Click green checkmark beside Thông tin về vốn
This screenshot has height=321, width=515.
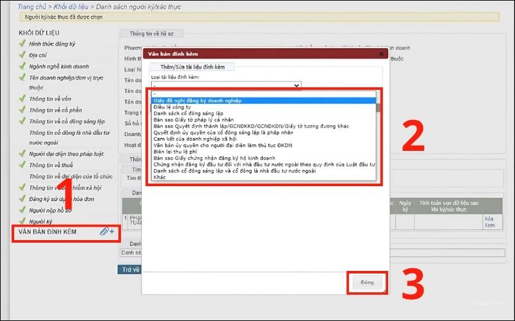tap(23, 99)
